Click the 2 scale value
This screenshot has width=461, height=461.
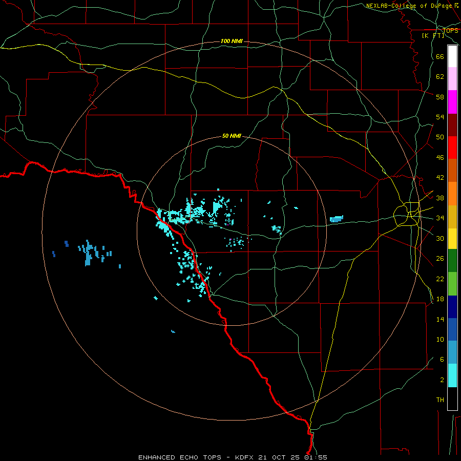coord(442,380)
